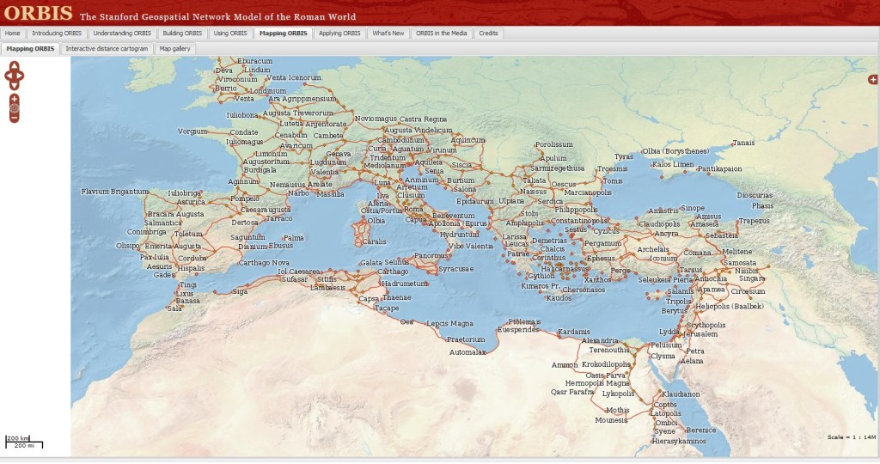880x464 pixels.
Task: Show the Credits tab
Action: pyautogui.click(x=488, y=34)
